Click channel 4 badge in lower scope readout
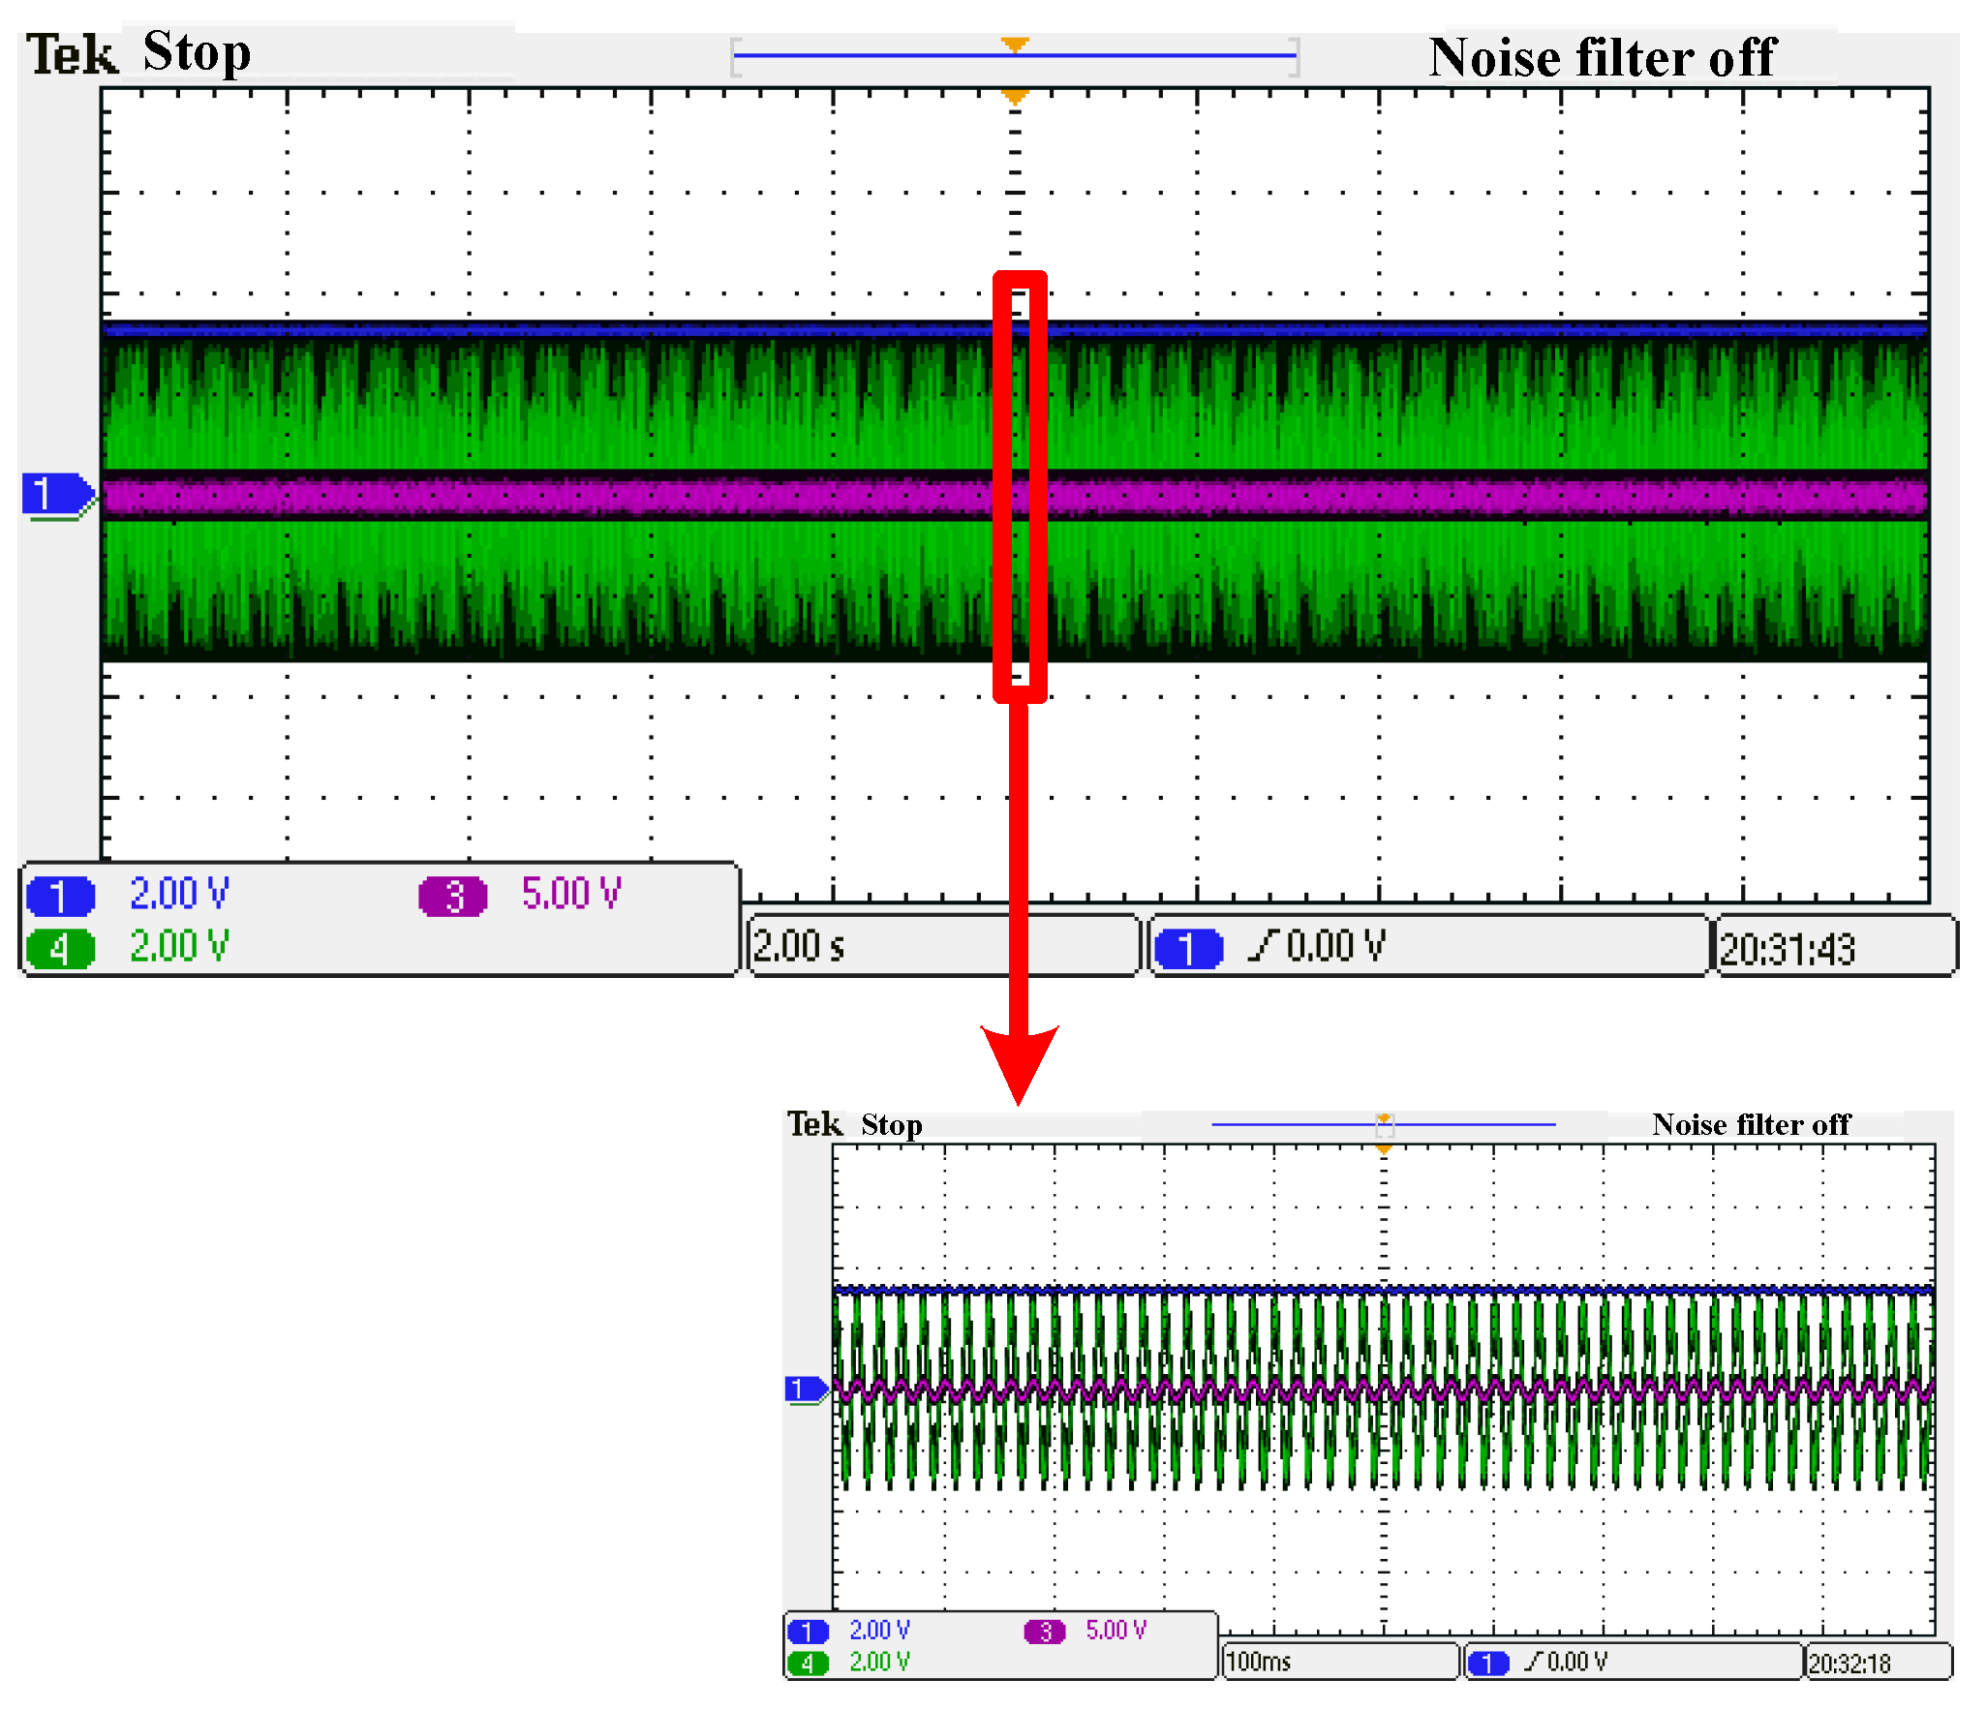 pos(808,1663)
